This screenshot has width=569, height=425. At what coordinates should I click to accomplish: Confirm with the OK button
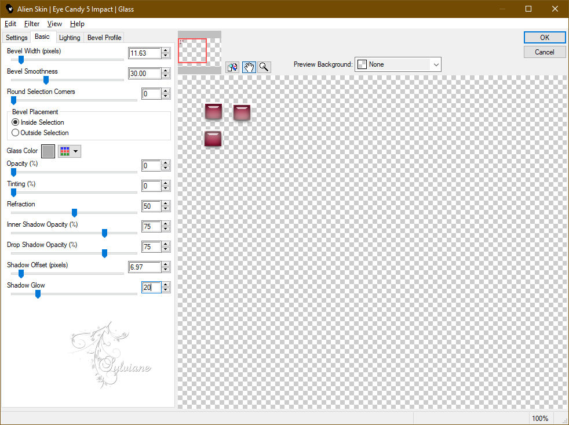(x=544, y=38)
